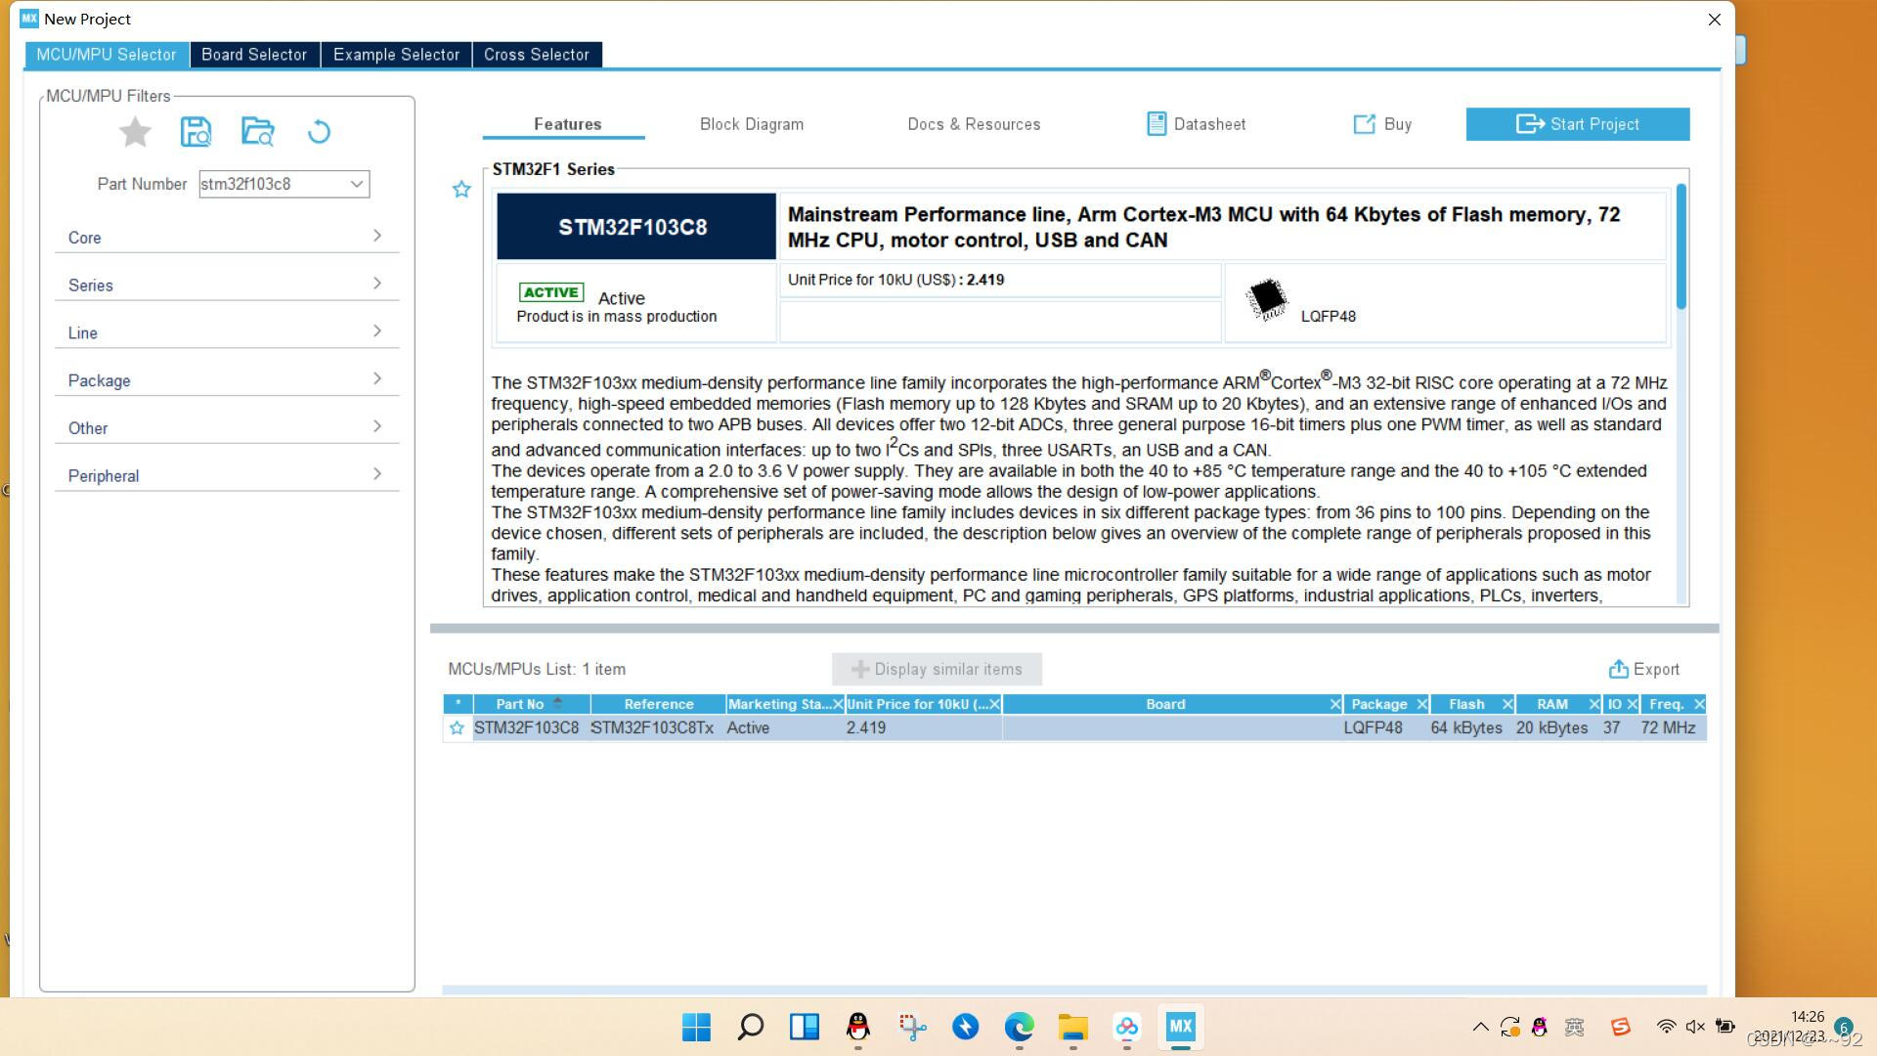
Task: Switch to Cross Selector tab
Action: point(537,55)
